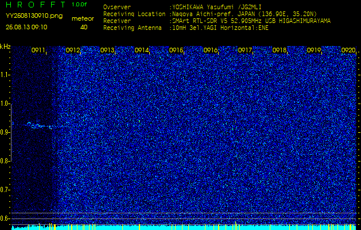Click the 0.9 frequency axis label
This screenshot has height=230, width=361.
coord(5,132)
